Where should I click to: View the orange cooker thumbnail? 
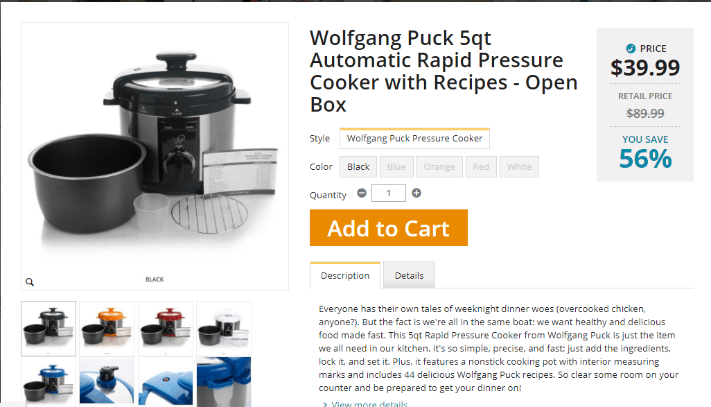[x=107, y=329]
